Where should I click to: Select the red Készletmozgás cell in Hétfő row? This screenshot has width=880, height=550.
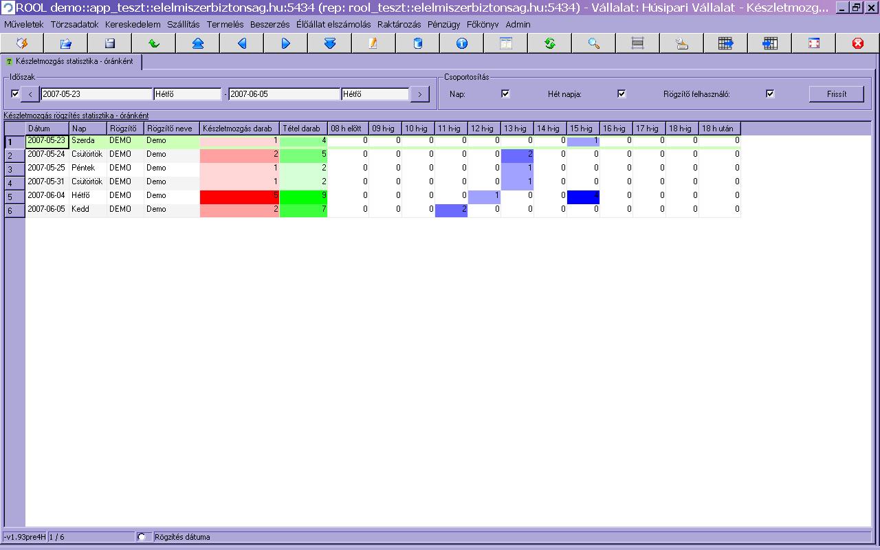pos(239,197)
